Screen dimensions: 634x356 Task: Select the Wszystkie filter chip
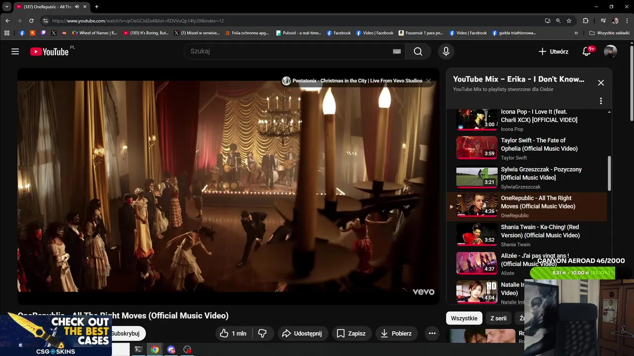coord(464,318)
